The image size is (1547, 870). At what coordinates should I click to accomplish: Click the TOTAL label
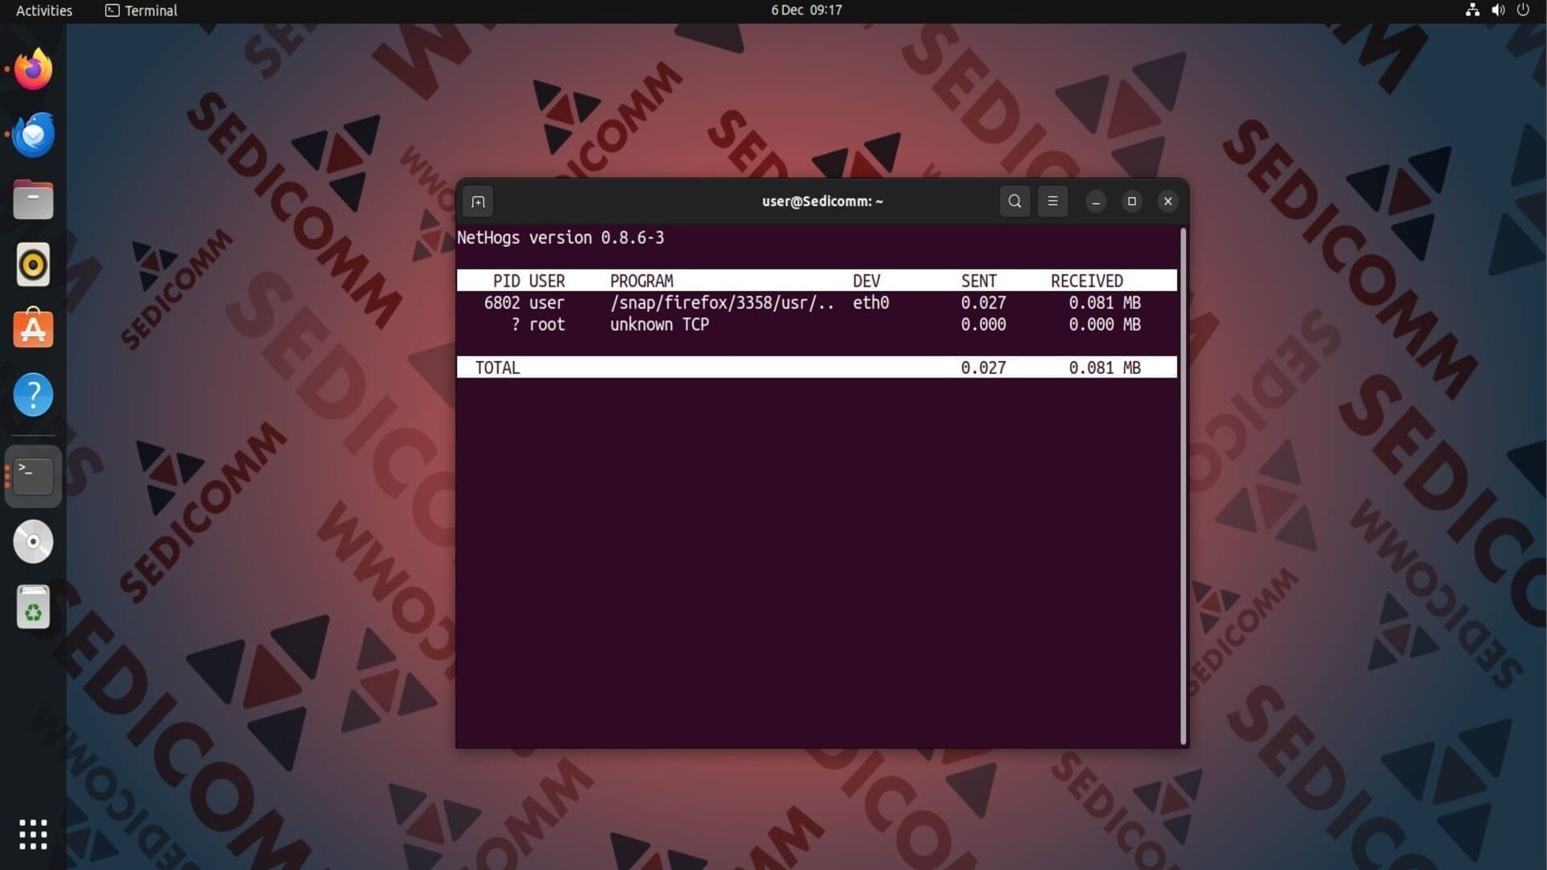(x=497, y=368)
